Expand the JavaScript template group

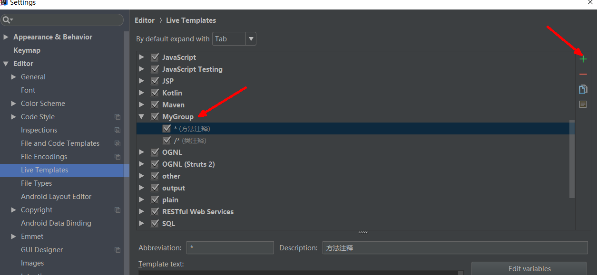[x=141, y=57]
